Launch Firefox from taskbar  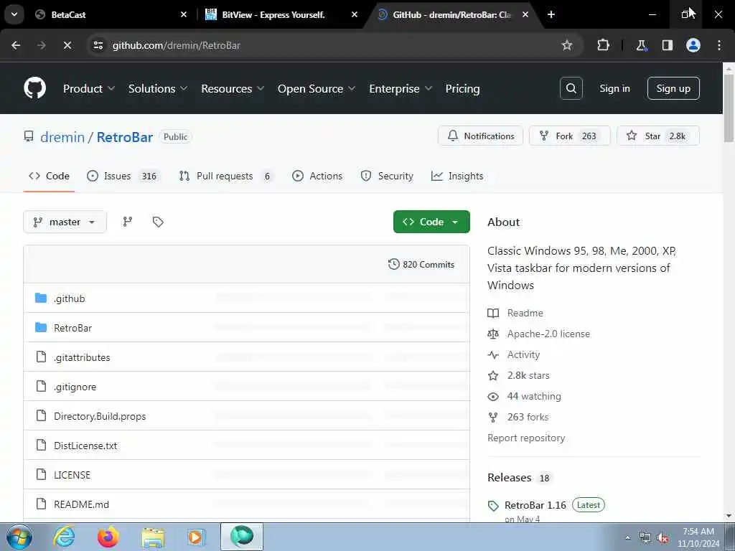click(108, 537)
